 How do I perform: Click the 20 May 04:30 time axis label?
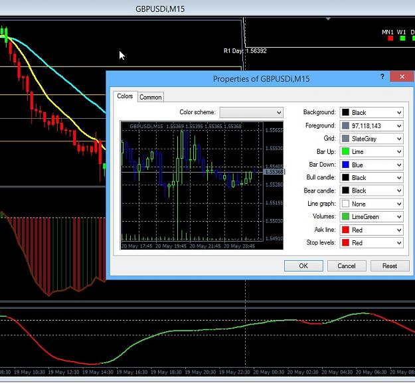(x=337, y=372)
